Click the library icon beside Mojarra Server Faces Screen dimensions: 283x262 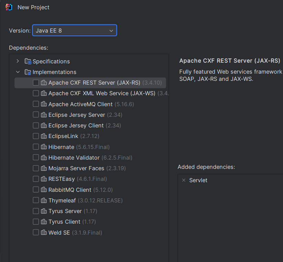pos(44,168)
